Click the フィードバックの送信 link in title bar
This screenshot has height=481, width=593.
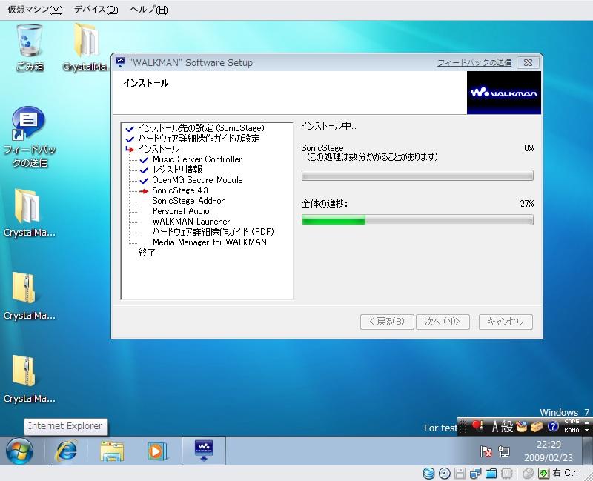(x=474, y=63)
